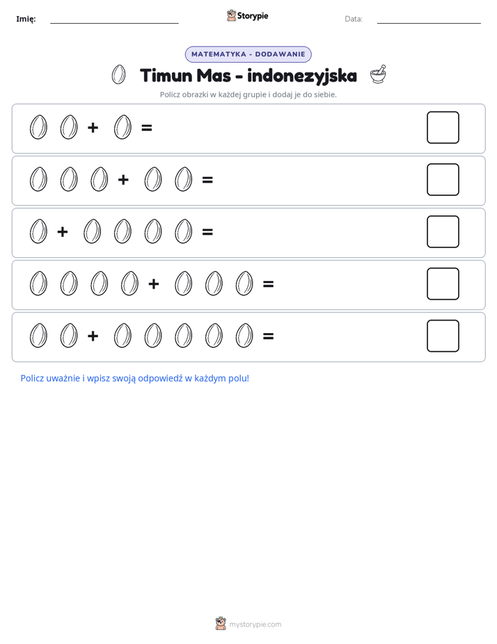Click the MATEMATYKA - DODAWANIE badge
Image resolution: width=497 pixels, height=644 pixels.
(248, 54)
